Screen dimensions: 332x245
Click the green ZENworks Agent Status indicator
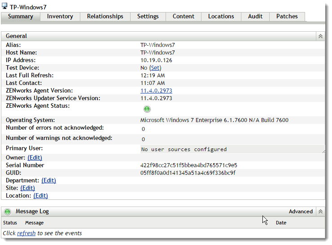(x=147, y=109)
